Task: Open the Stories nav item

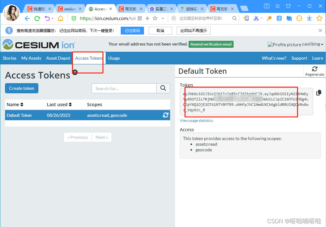Action: 9,58
